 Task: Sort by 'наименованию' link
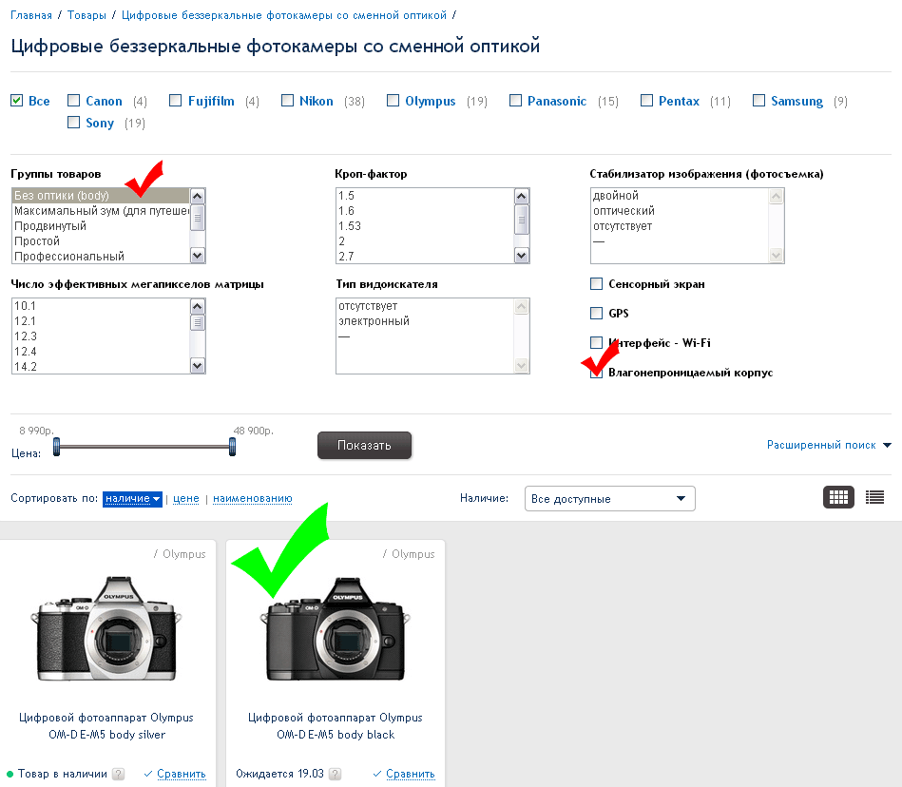coord(253,498)
